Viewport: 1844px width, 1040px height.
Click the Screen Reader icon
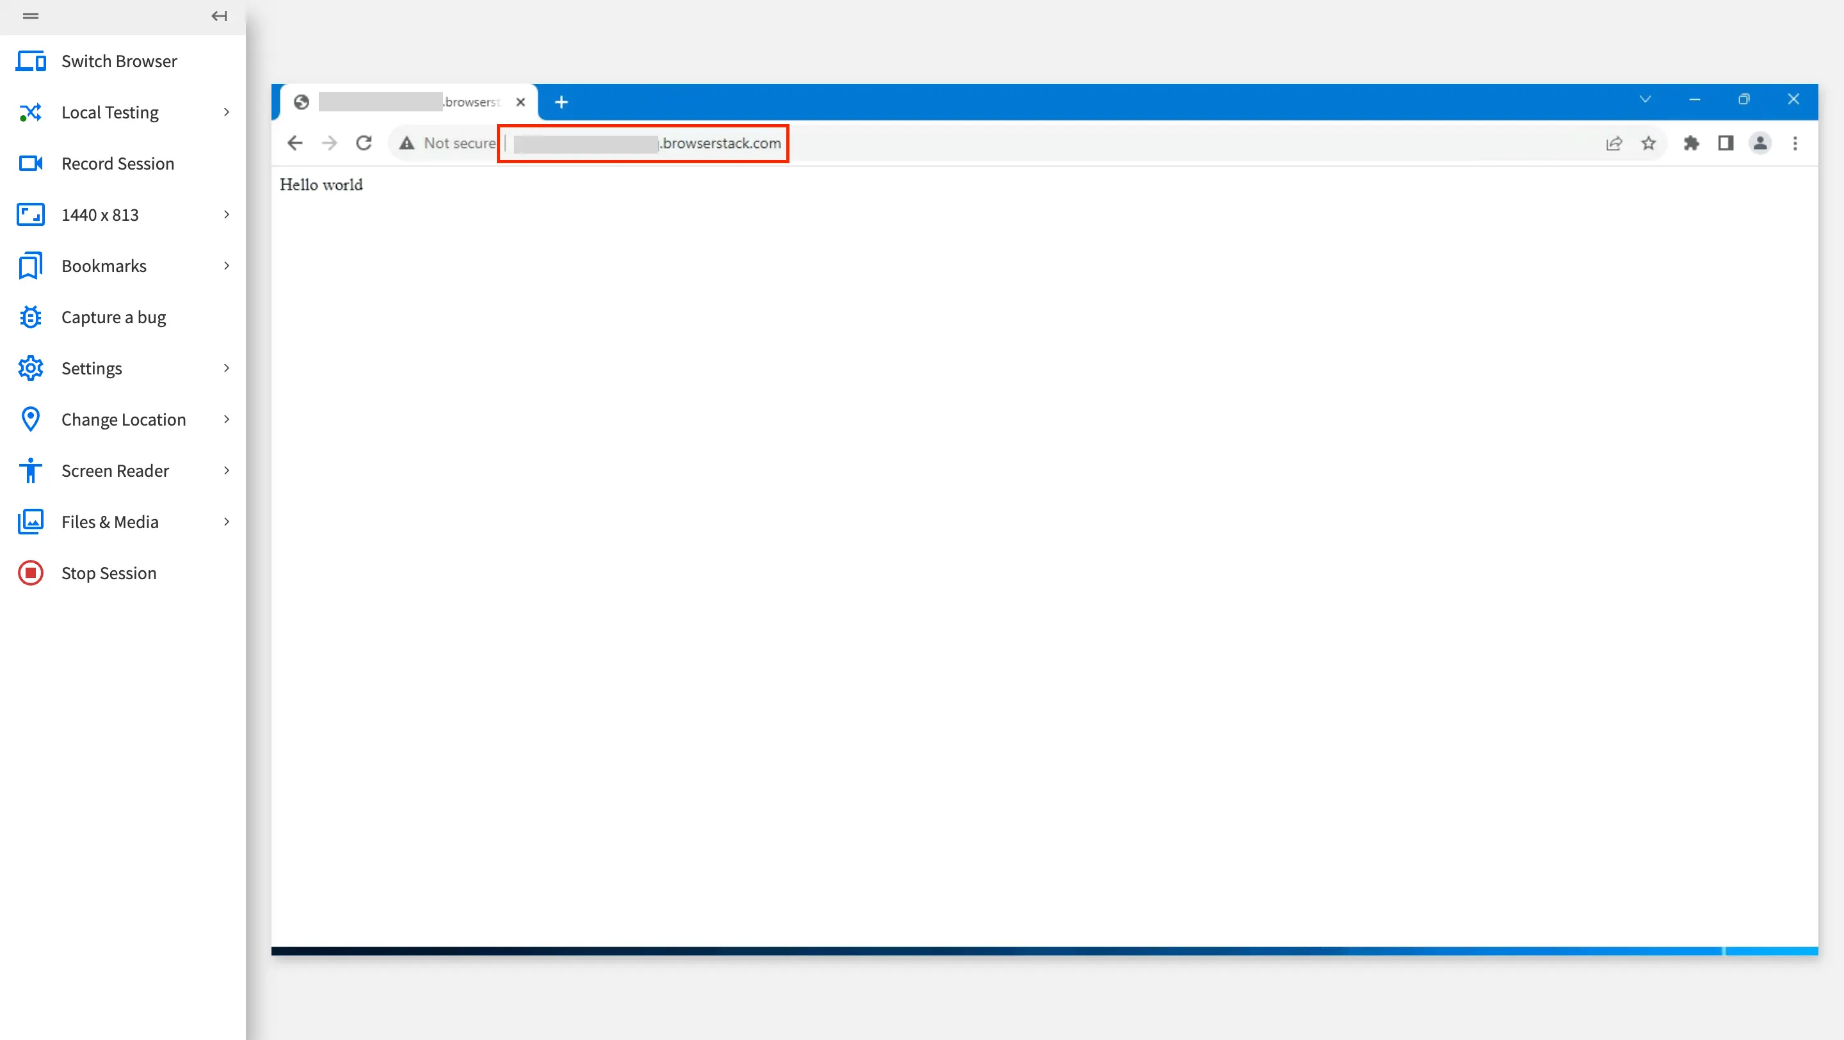tap(30, 469)
